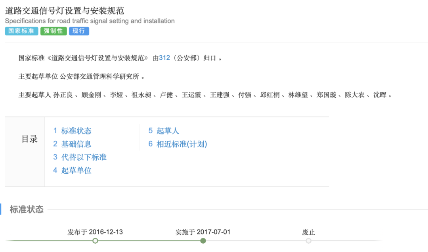Click the title 道路交通信号灯设置与安装规范
This screenshot has width=428, height=252.
[65, 10]
